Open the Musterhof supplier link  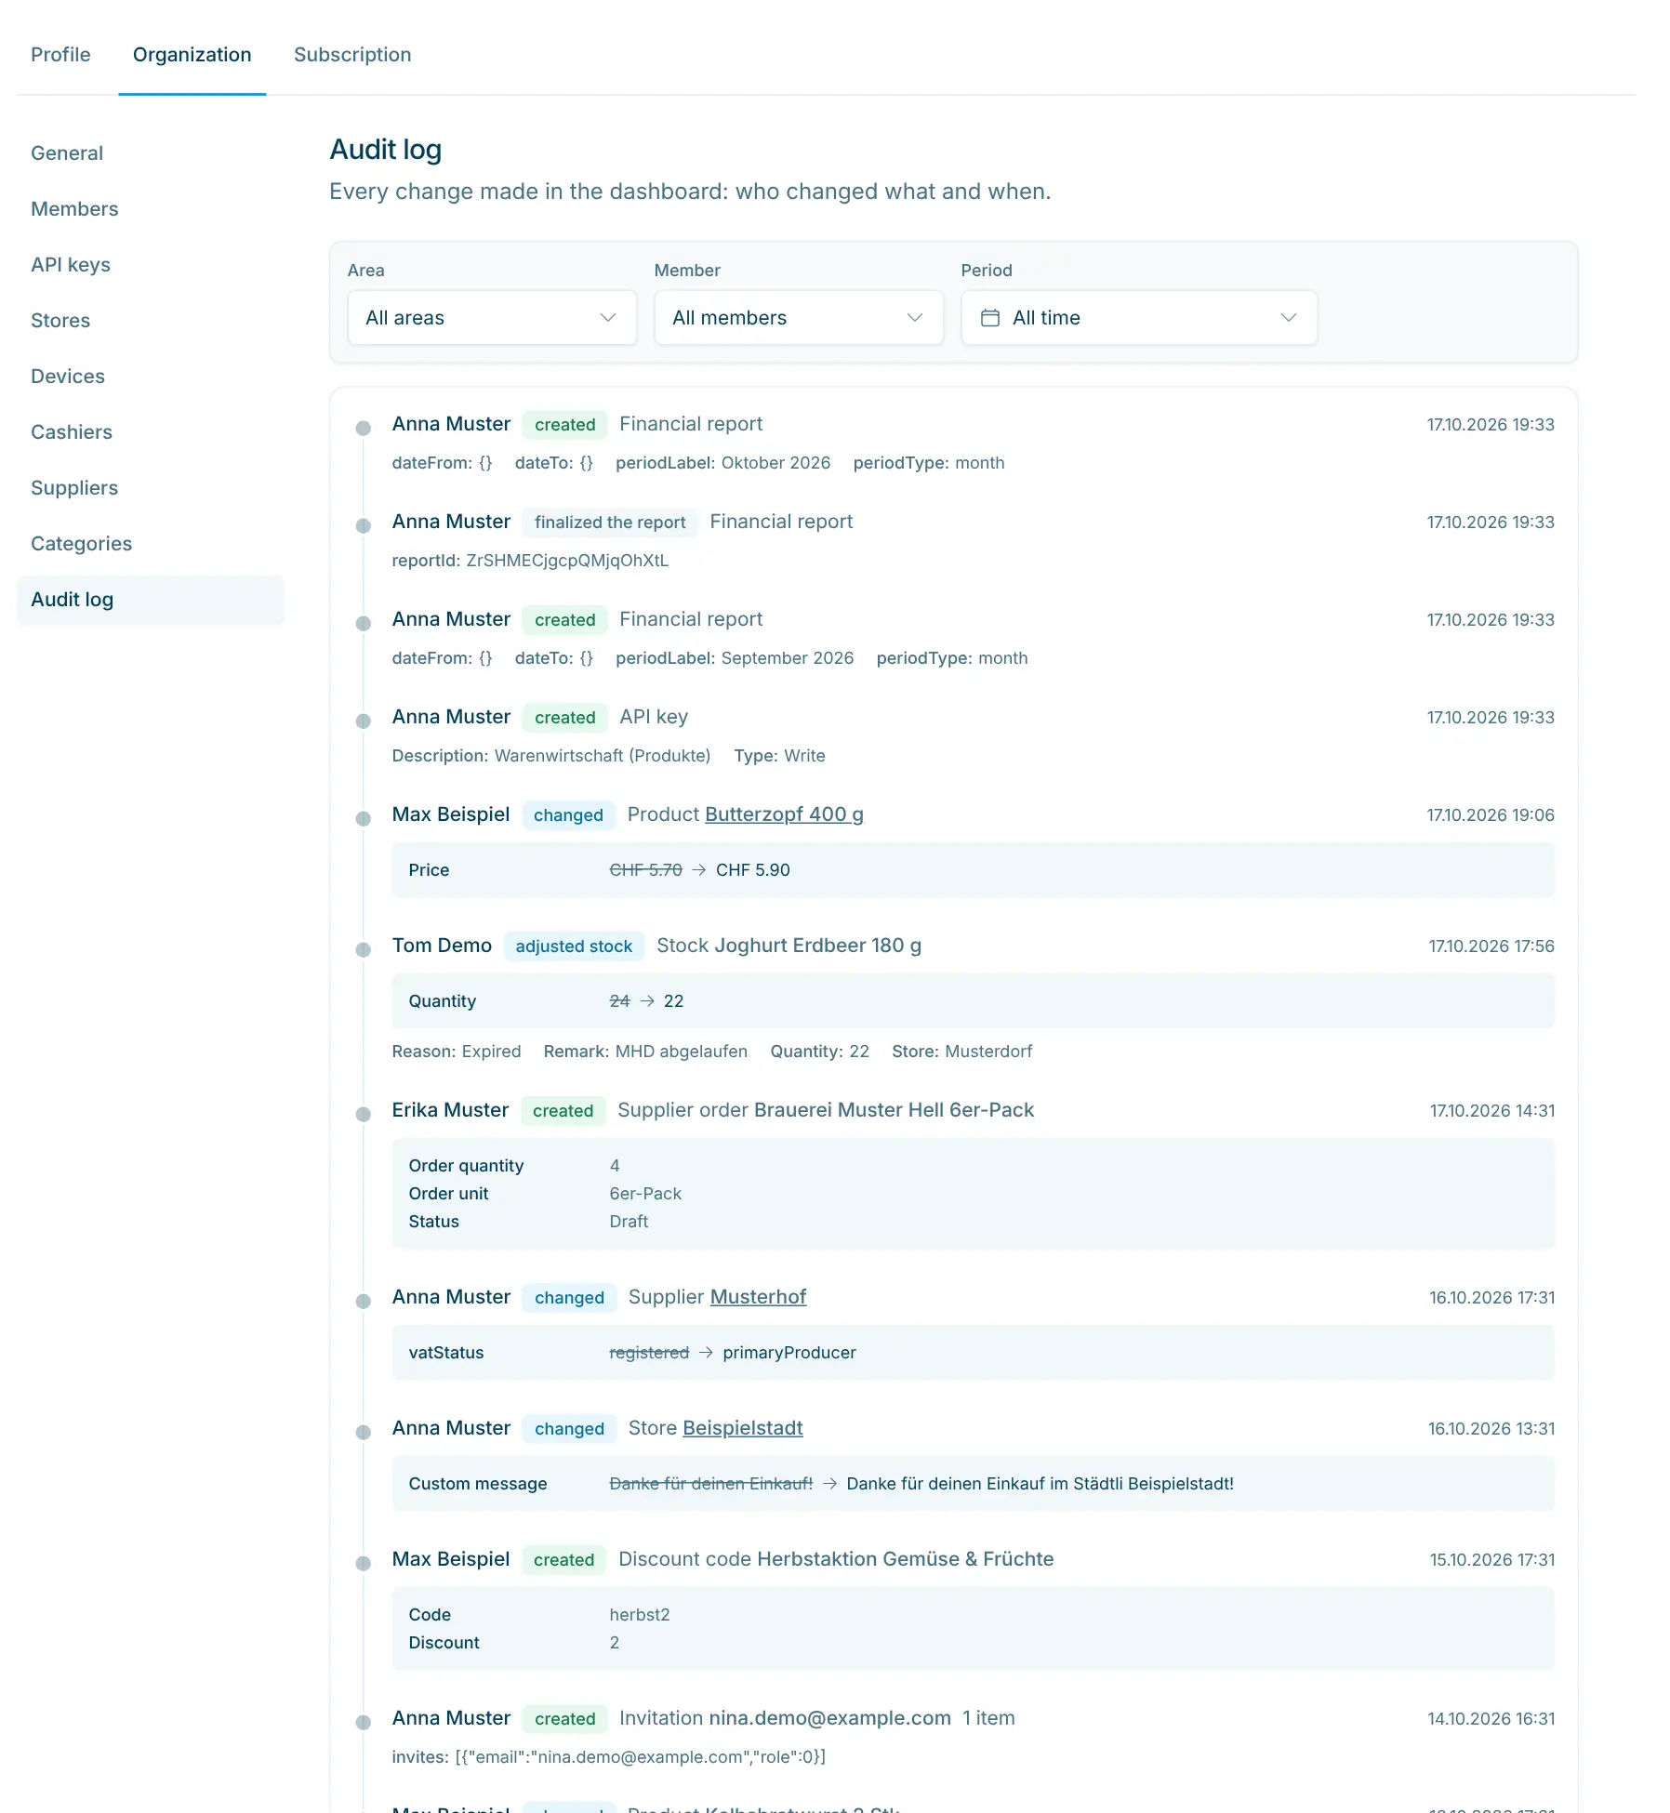[x=758, y=1297]
